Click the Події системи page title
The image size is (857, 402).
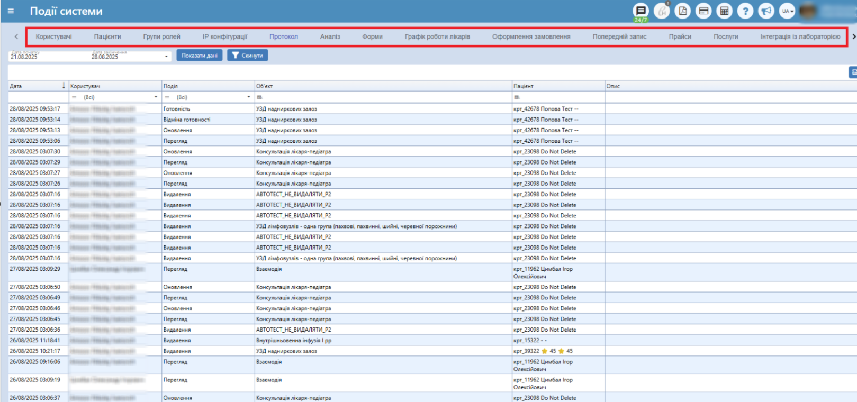(66, 11)
